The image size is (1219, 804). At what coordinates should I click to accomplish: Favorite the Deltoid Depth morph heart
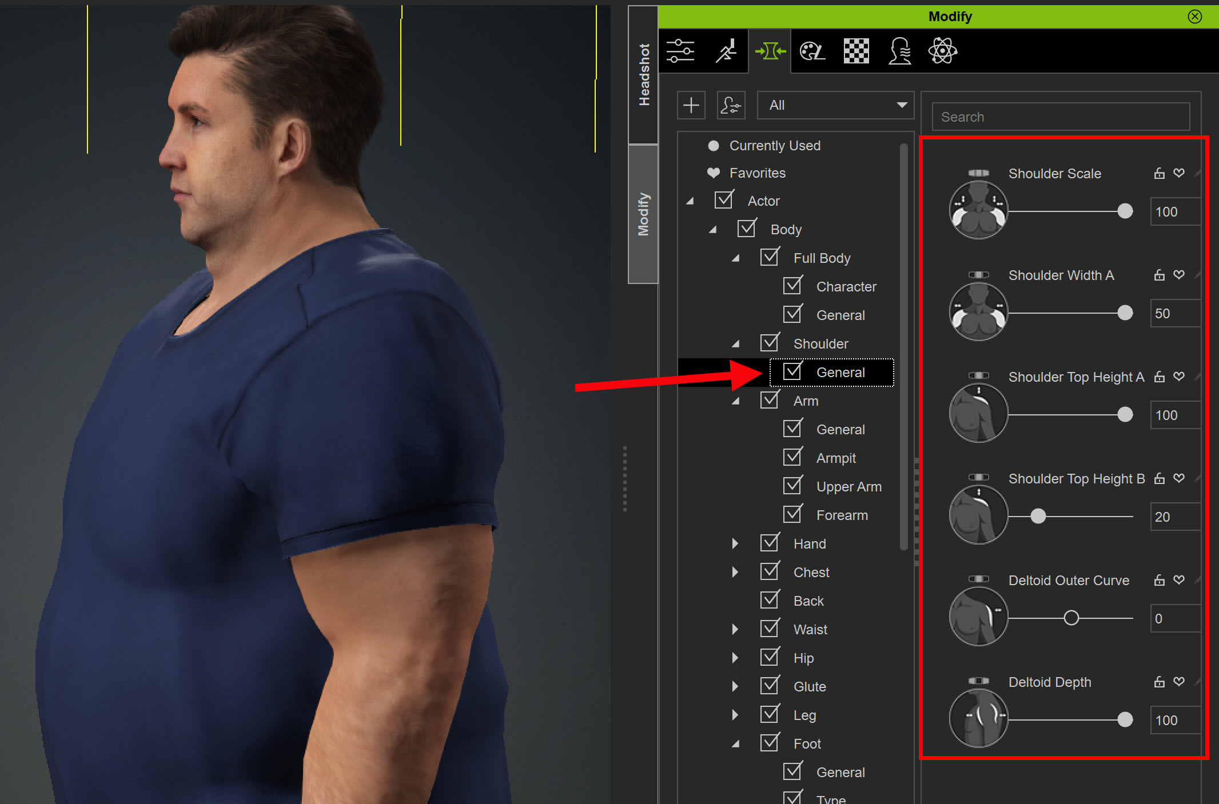point(1179,681)
